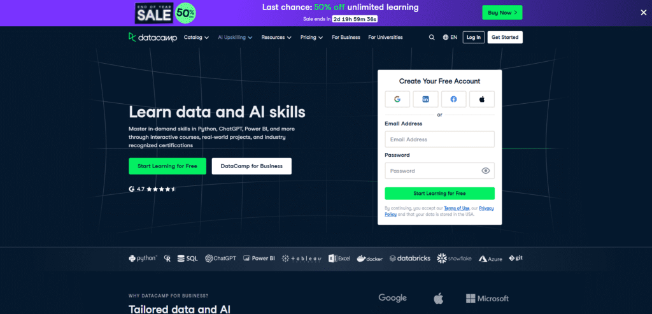Sign up with the Facebook icon button

coord(453,99)
